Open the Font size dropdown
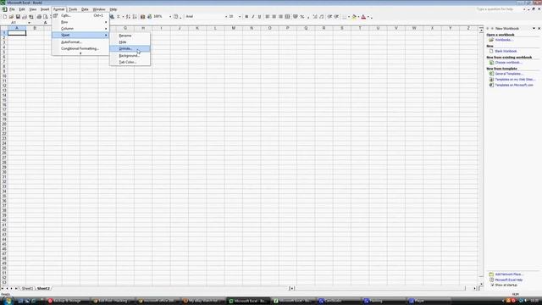 coord(240,17)
